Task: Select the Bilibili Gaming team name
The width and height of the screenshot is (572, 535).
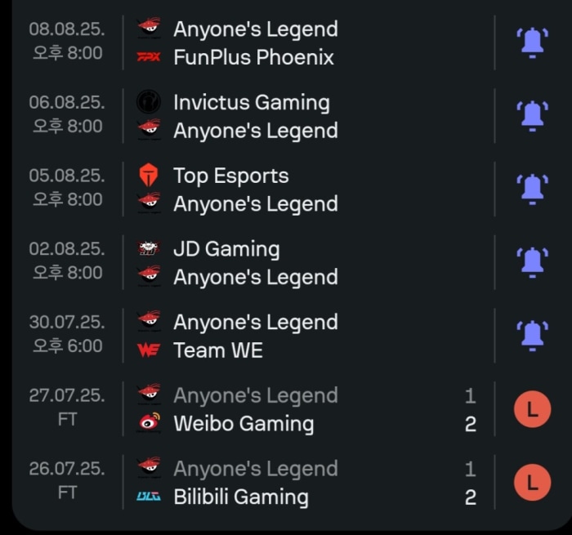Action: coord(241,497)
